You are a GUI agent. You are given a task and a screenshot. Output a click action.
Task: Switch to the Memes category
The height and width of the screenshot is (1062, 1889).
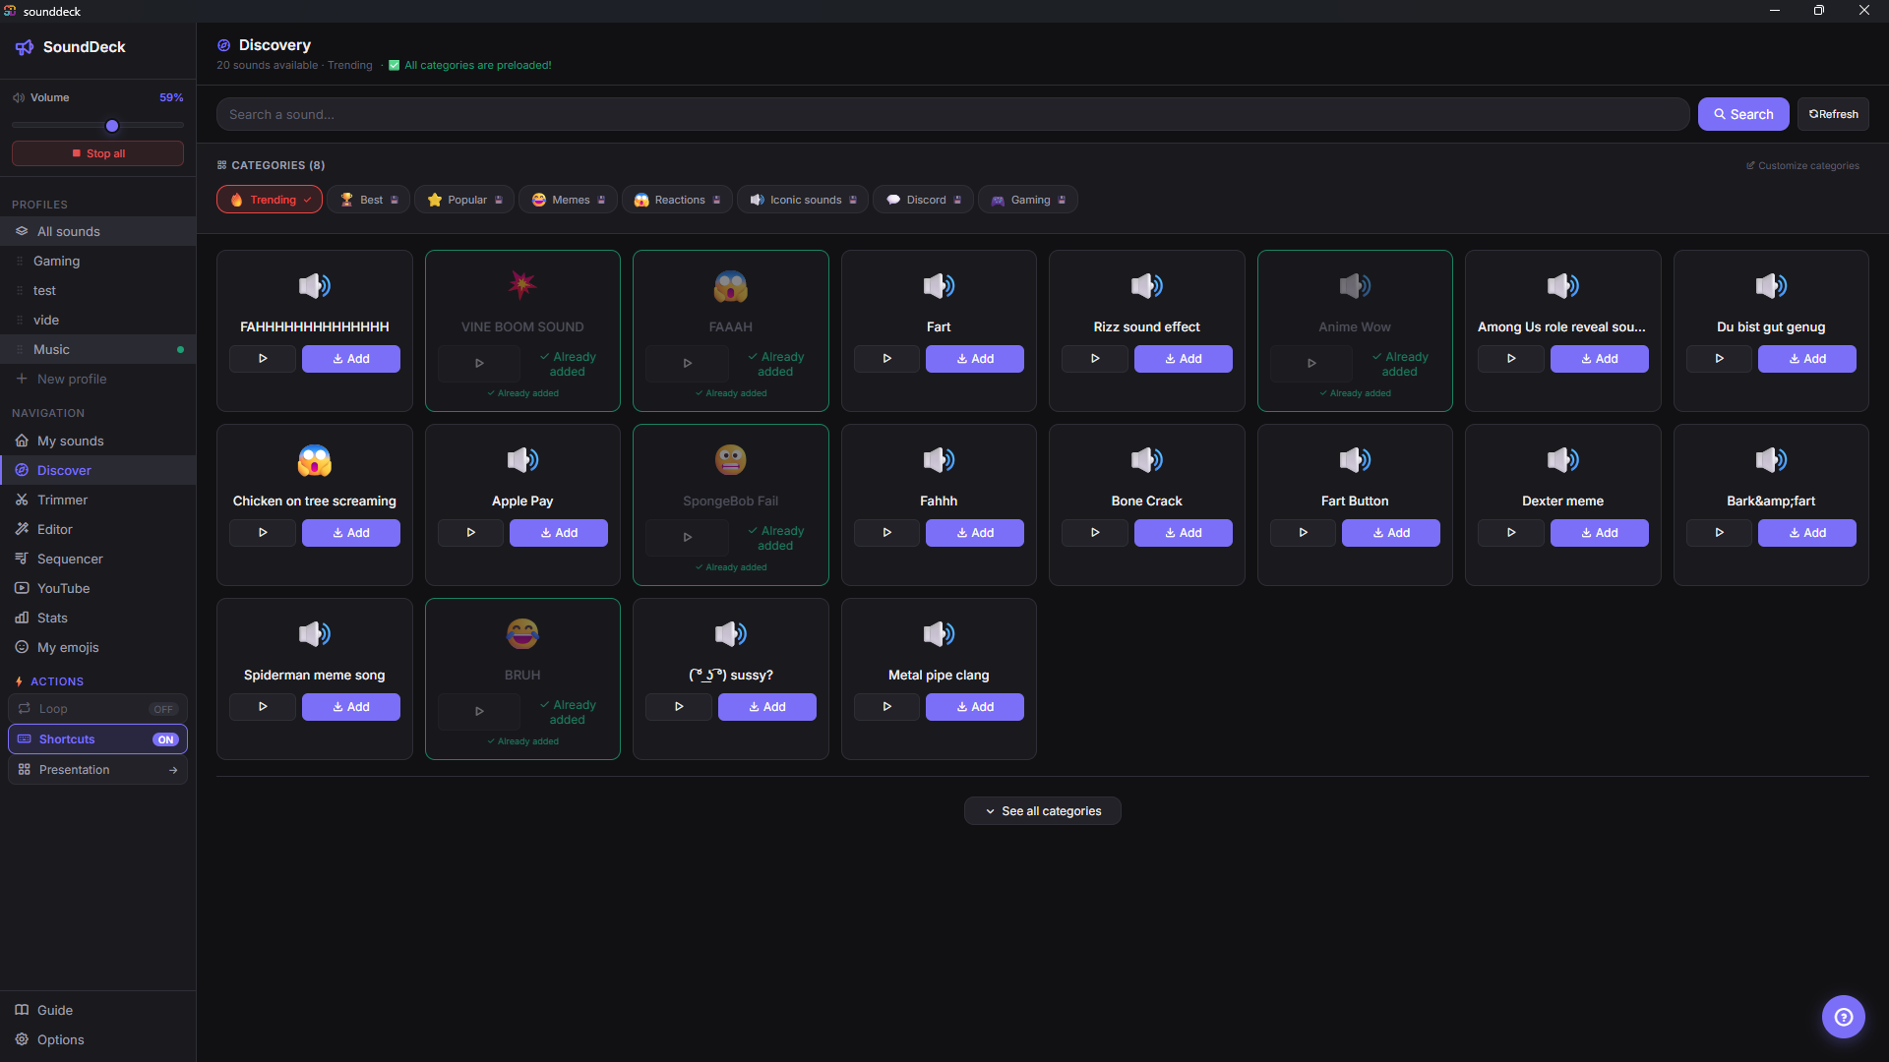click(568, 200)
